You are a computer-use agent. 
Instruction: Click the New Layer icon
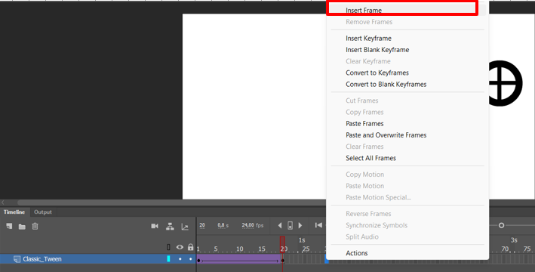coord(9,226)
